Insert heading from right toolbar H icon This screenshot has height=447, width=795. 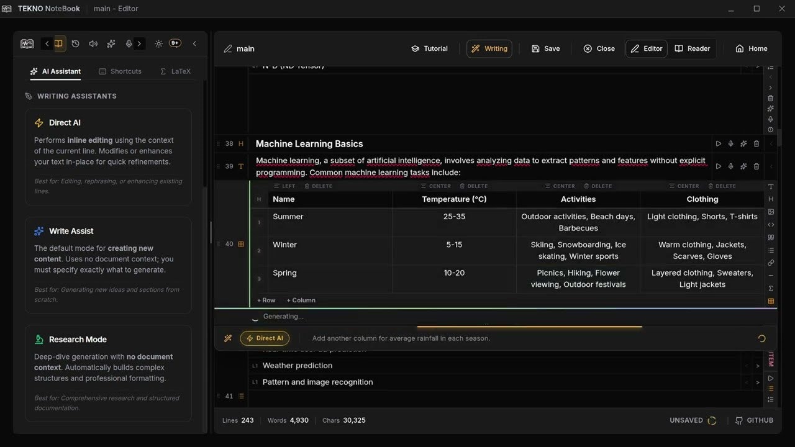771,199
